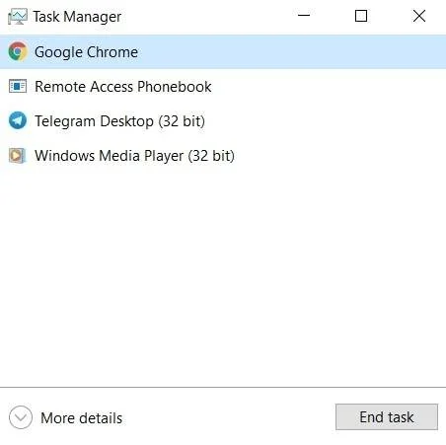Click the Google Chrome icon in the list
The image size is (446, 445).
18,51
